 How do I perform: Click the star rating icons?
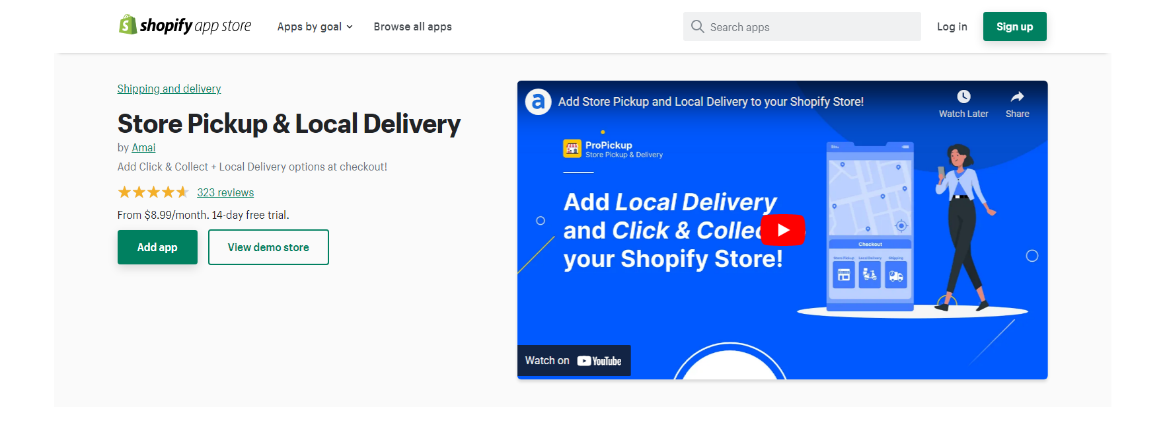point(153,192)
